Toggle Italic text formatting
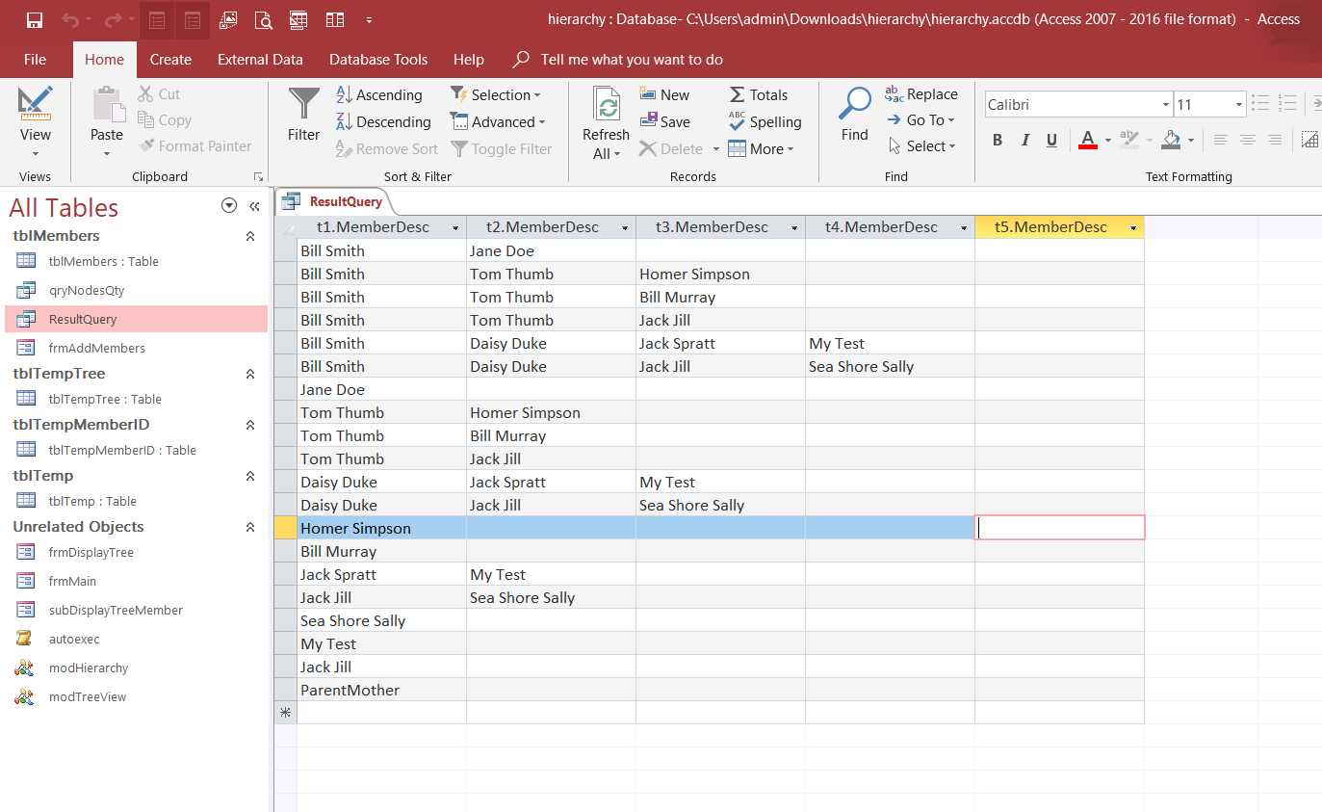 click(1024, 141)
